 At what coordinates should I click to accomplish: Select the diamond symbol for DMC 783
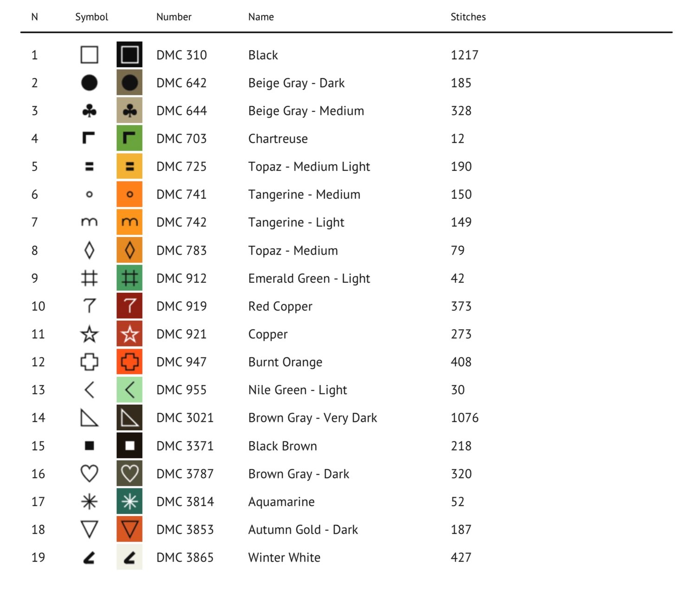[89, 251]
